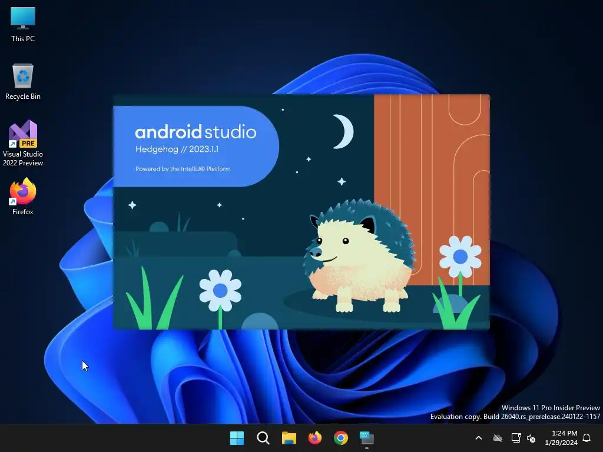This screenshot has width=603, height=452.
Task: Open the network status tray icon
Action: tap(516, 438)
